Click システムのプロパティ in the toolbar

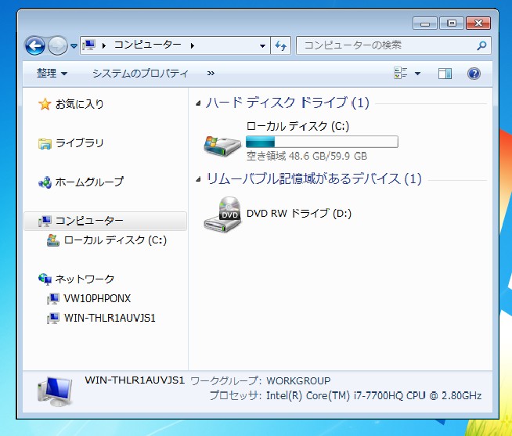click(140, 73)
